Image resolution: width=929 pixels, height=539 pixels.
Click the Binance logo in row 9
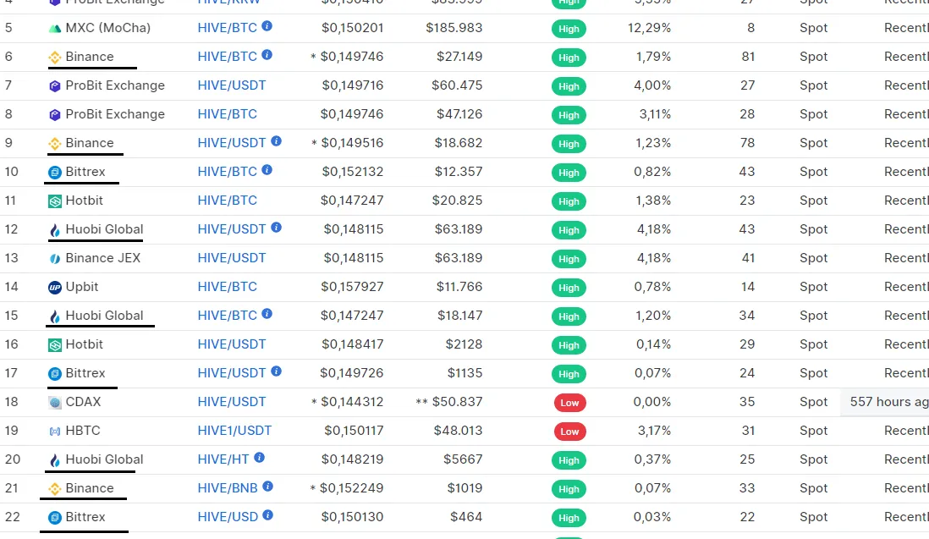54,144
